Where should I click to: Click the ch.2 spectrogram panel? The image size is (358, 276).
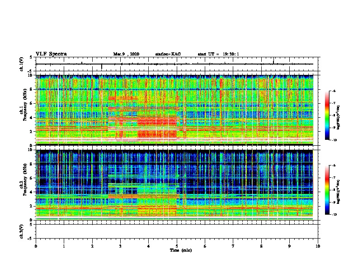pyautogui.click(x=174, y=185)
